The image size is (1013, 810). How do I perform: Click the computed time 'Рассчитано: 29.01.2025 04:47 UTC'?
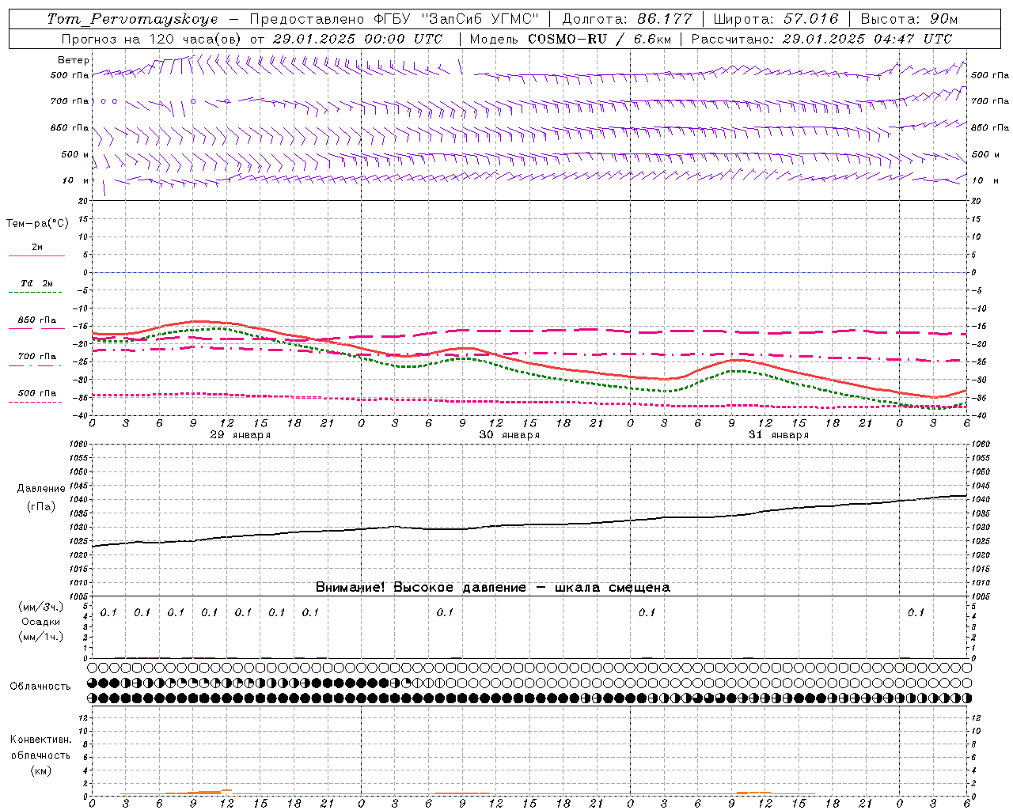[821, 39]
